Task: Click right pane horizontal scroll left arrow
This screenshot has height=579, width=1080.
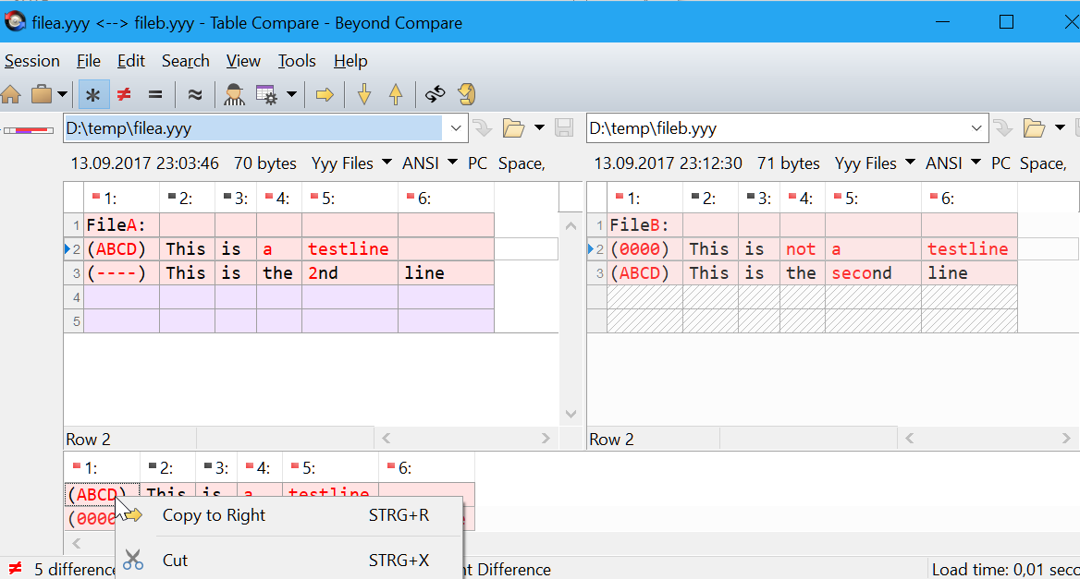Action: [x=909, y=438]
